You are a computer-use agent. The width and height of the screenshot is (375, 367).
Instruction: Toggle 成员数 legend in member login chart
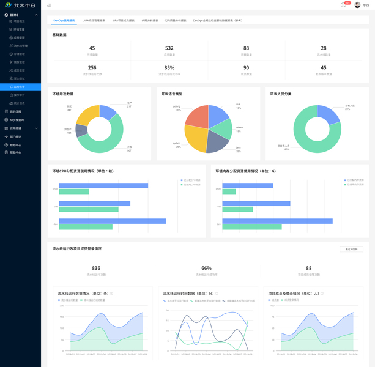(x=273, y=300)
